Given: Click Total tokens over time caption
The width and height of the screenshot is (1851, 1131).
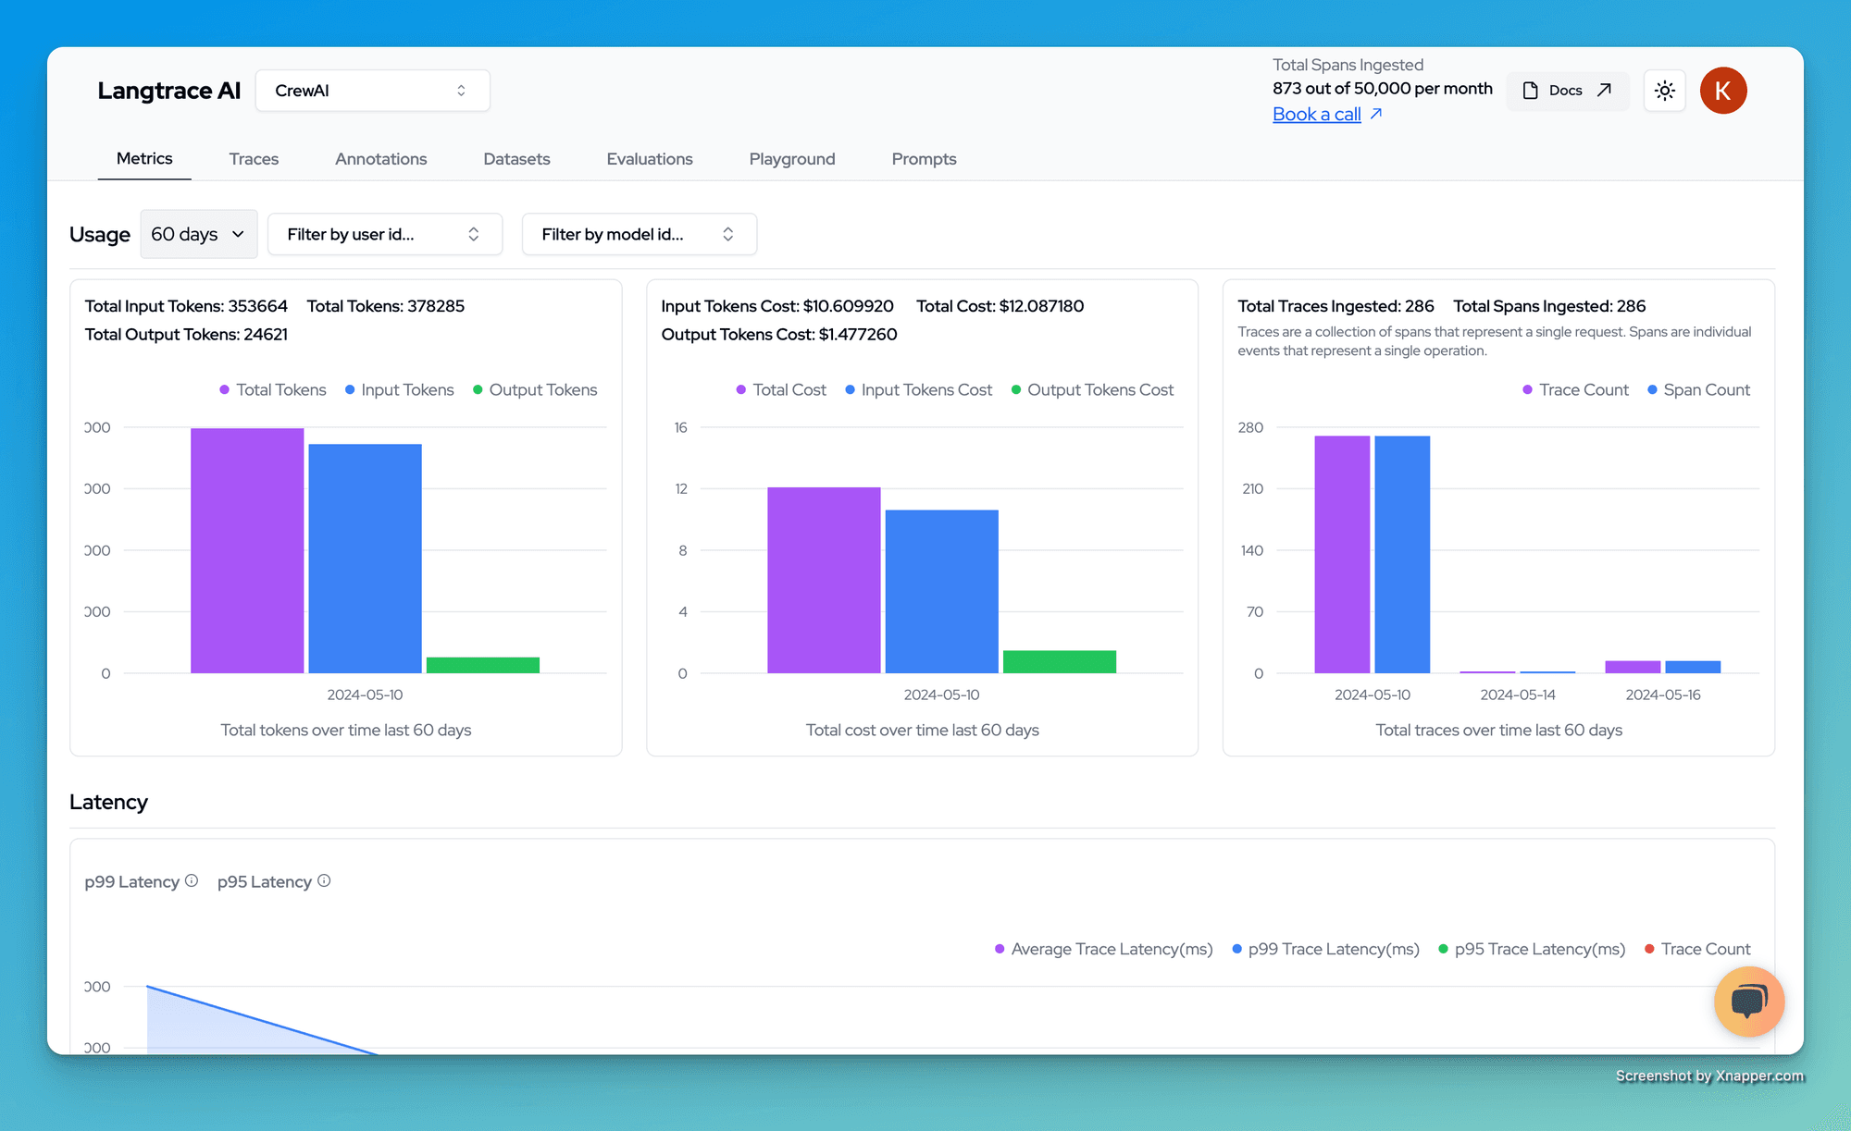Looking at the screenshot, I should pyautogui.click(x=345, y=730).
